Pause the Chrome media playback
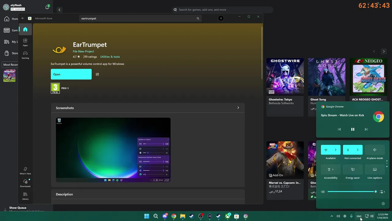Image resolution: width=392 pixels, height=221 pixels. (352, 130)
